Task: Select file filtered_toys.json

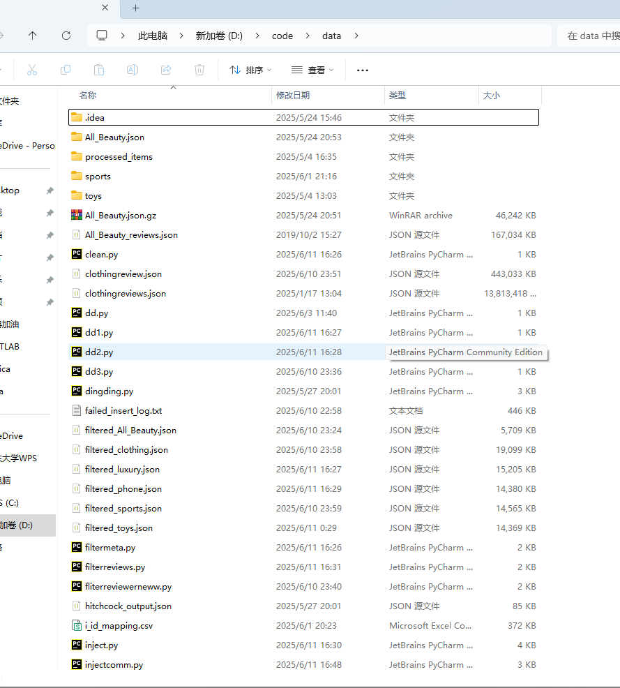Action: pyautogui.click(x=119, y=528)
